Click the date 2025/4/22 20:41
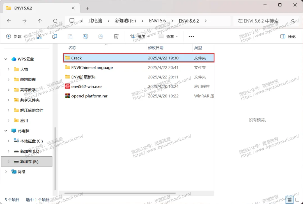 (x=163, y=67)
